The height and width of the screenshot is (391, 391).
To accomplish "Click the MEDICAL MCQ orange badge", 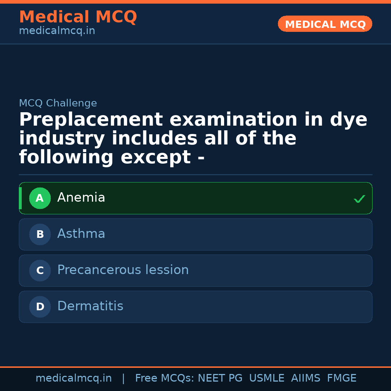I will [325, 24].
